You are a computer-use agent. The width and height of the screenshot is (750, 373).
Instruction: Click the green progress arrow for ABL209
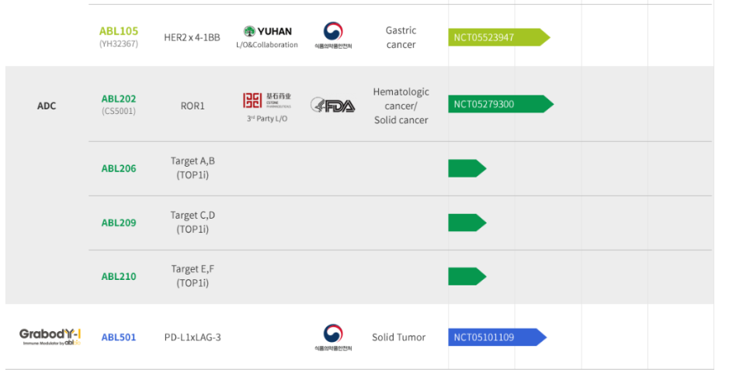(467, 223)
